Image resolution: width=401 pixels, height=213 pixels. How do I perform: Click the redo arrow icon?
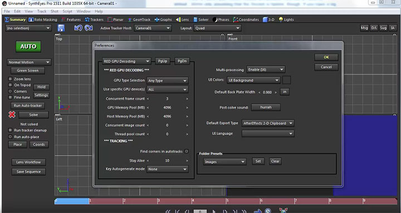point(89,28)
